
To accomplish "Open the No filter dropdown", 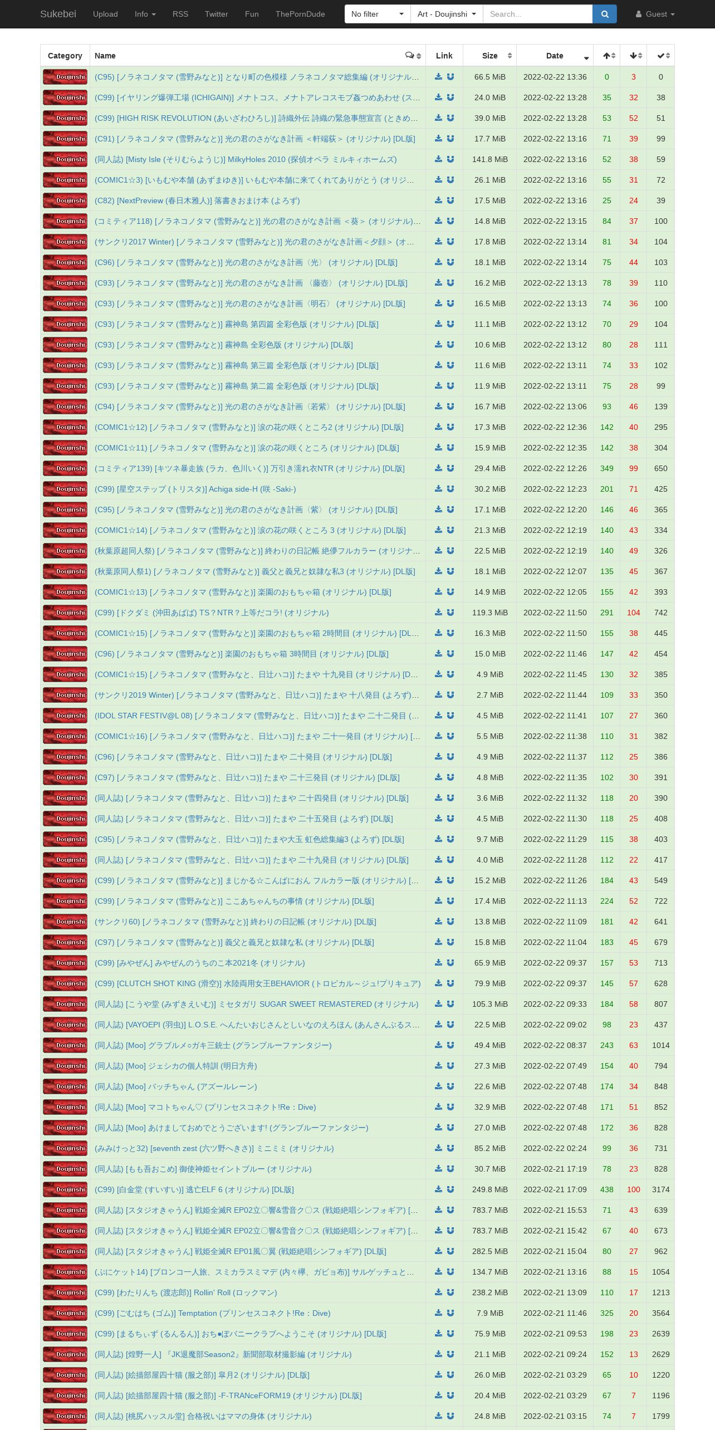I will point(378,14).
